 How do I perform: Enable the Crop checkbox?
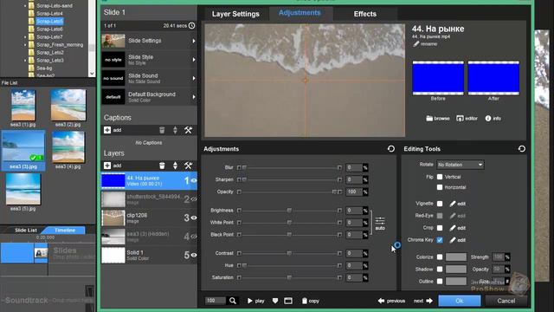coord(440,228)
